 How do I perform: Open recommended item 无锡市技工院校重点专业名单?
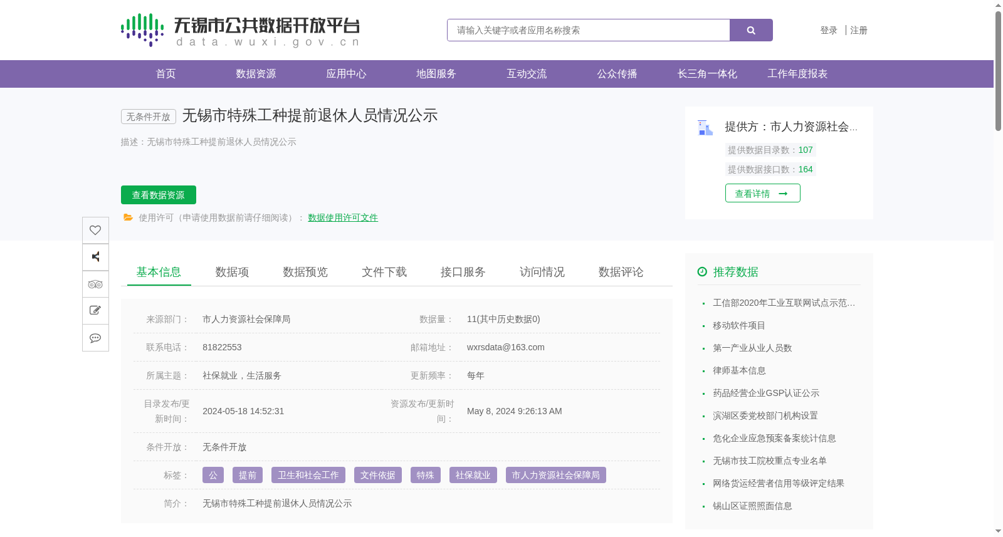[x=770, y=461]
